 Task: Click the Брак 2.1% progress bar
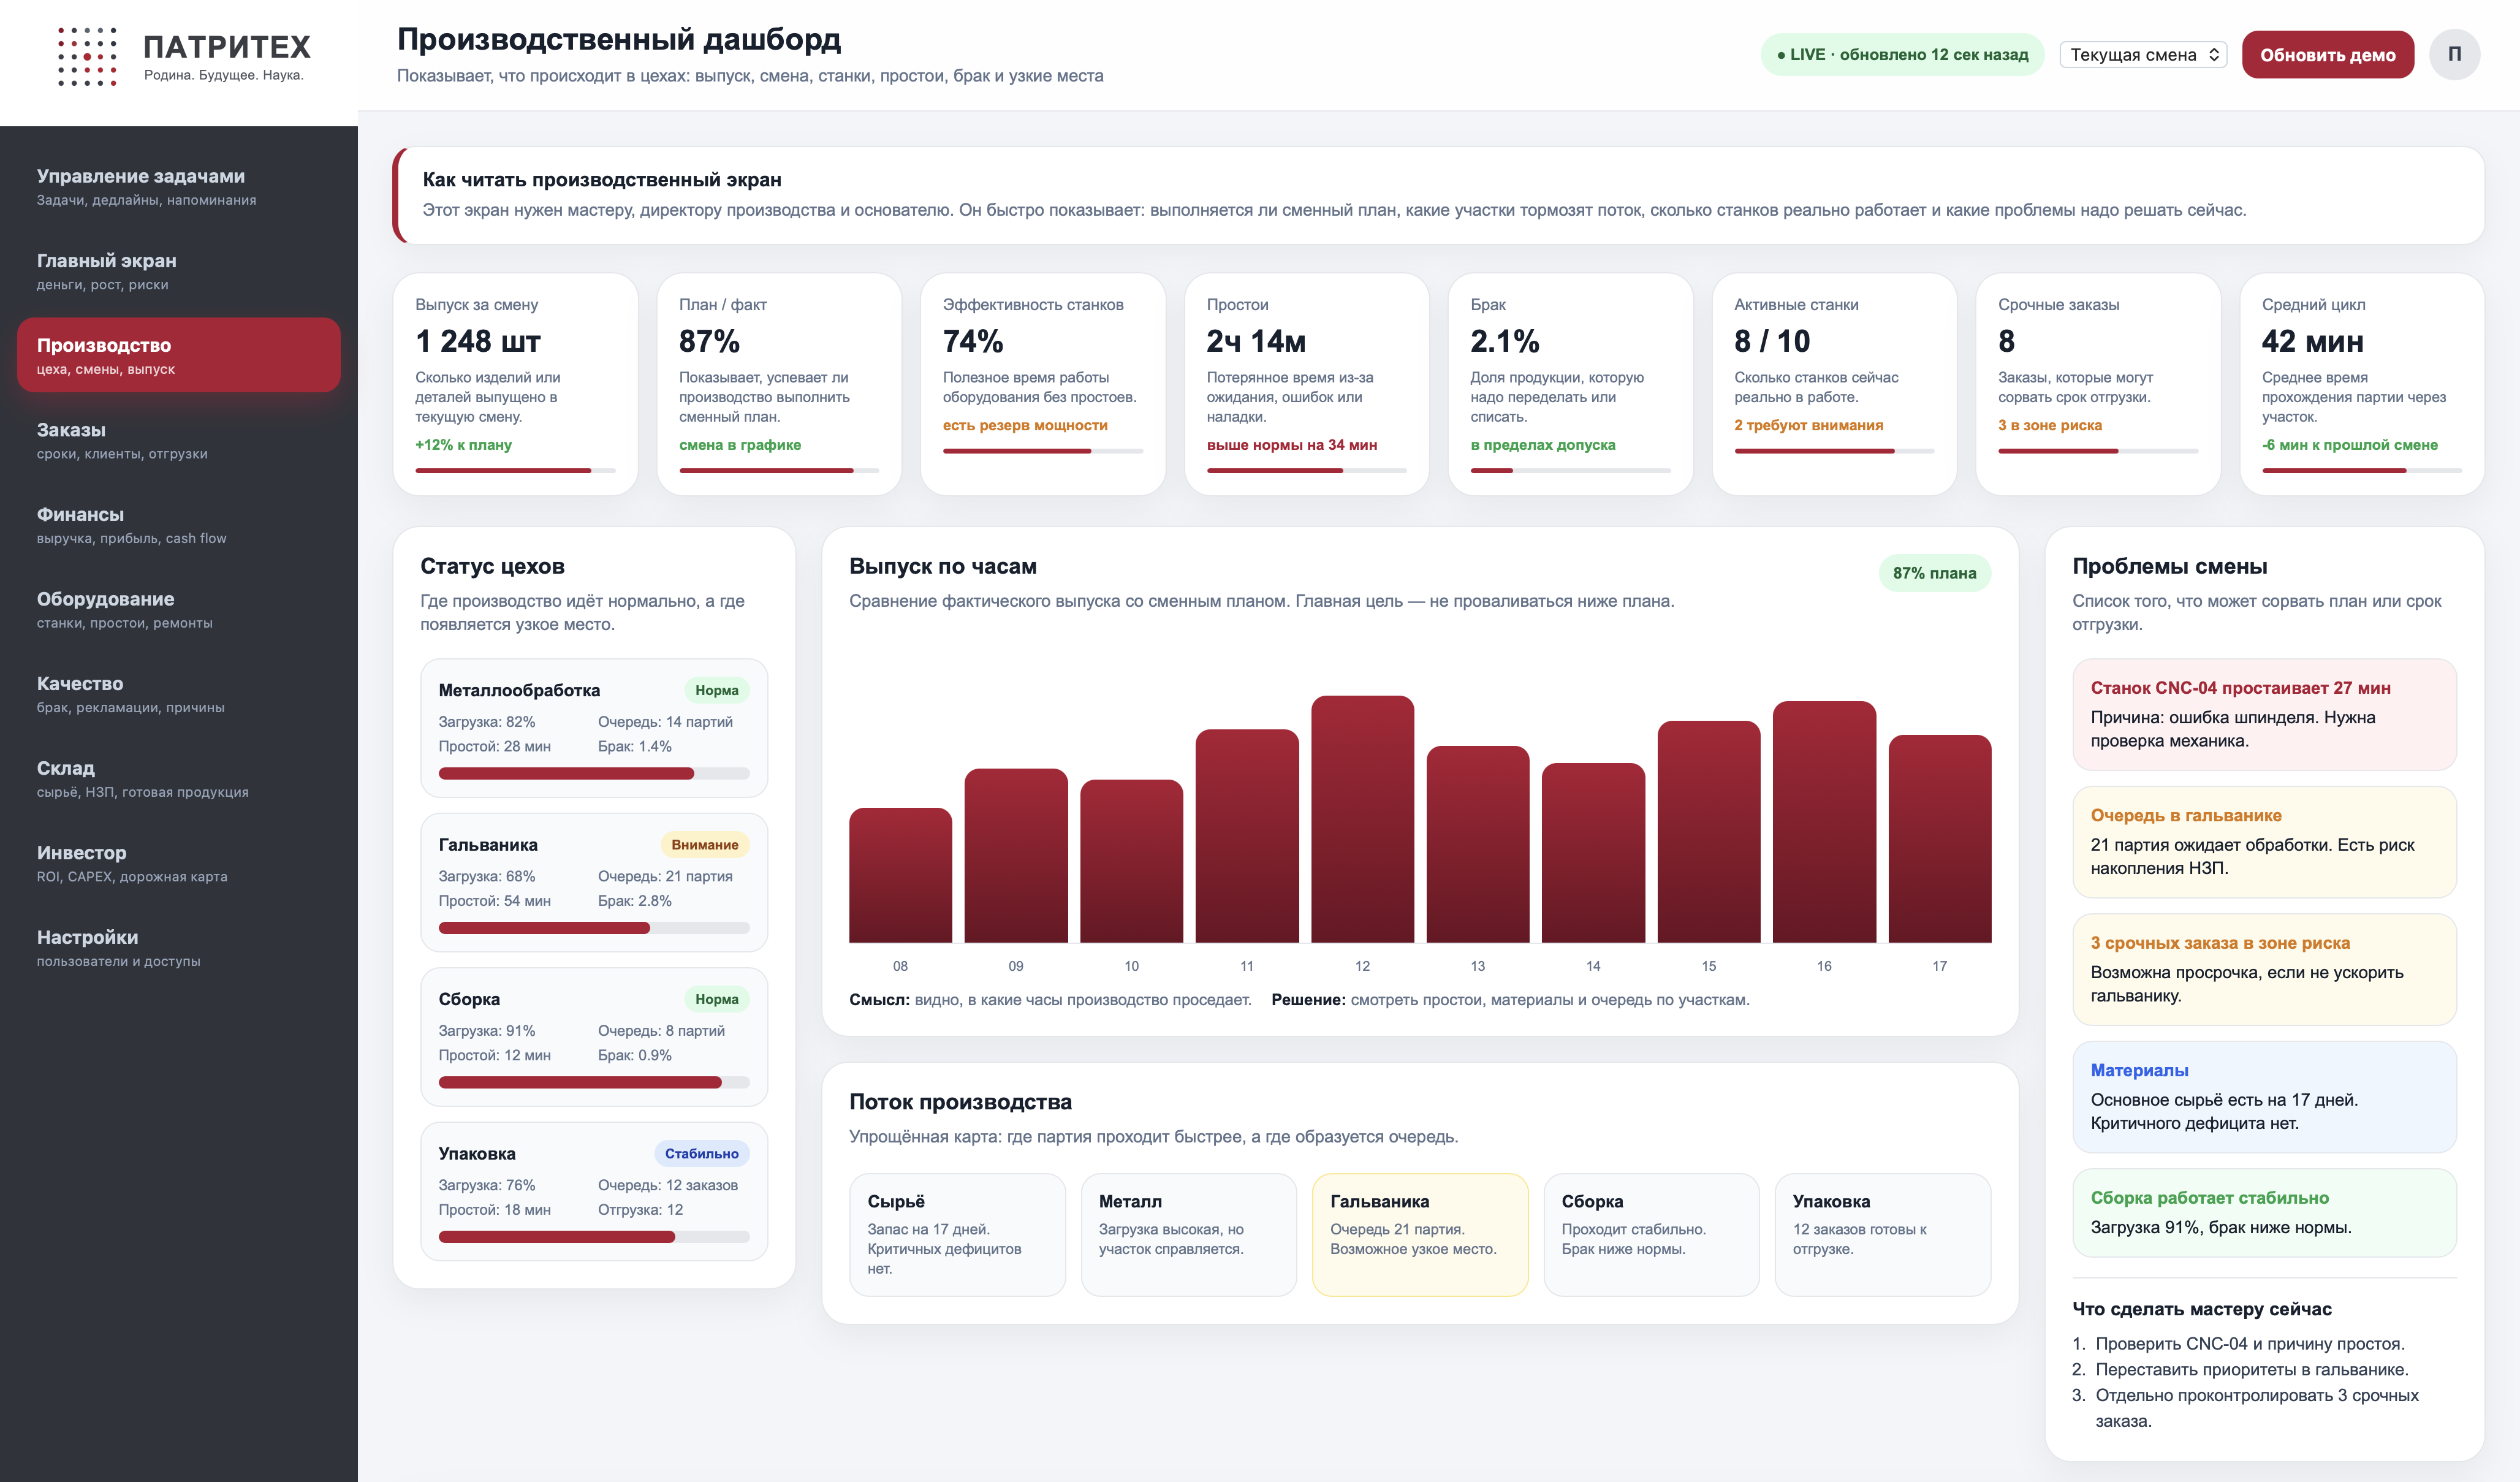[1570, 470]
